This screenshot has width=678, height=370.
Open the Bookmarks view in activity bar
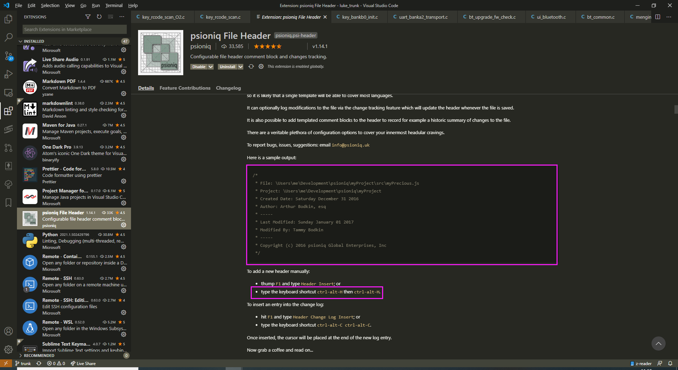coord(8,203)
